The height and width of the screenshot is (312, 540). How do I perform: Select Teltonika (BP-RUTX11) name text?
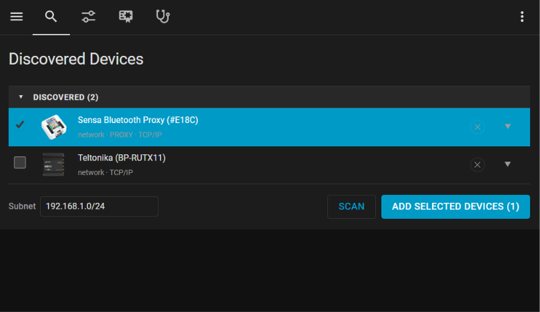pos(121,158)
